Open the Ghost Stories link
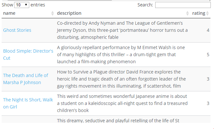This screenshot has width=214, height=129. click(17, 30)
